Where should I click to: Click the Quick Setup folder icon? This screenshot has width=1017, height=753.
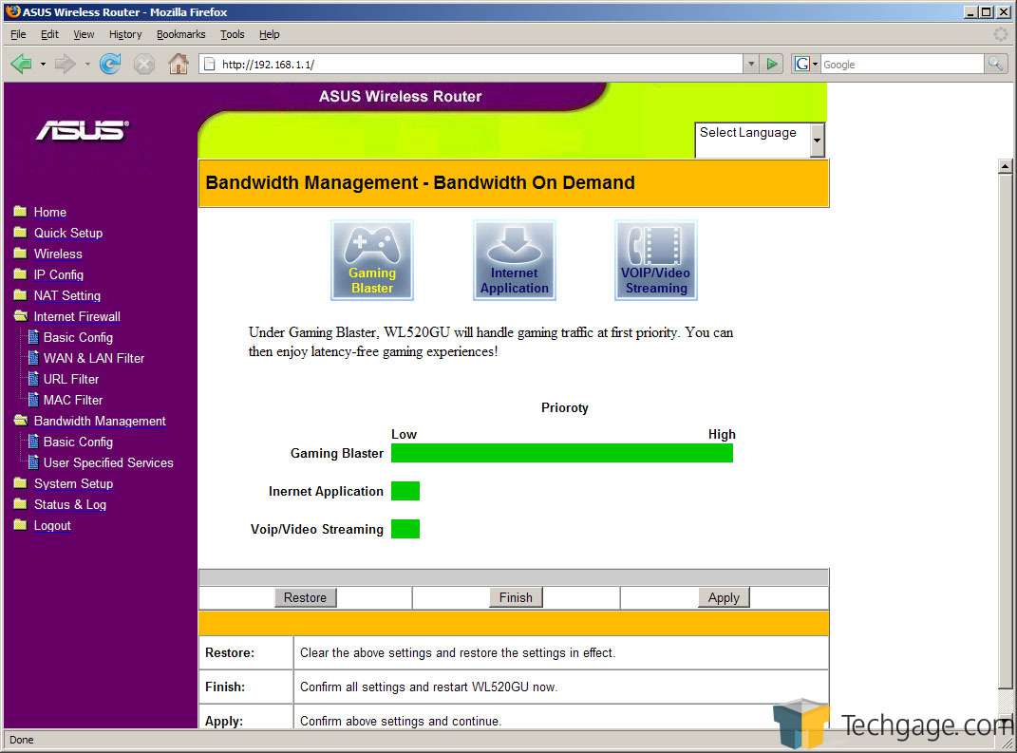coord(20,233)
